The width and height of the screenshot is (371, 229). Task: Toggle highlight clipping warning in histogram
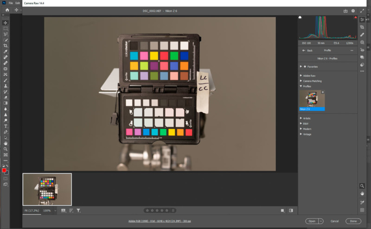click(x=355, y=17)
